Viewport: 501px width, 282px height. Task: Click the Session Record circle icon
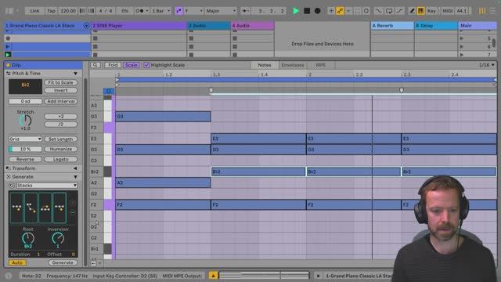point(366,11)
